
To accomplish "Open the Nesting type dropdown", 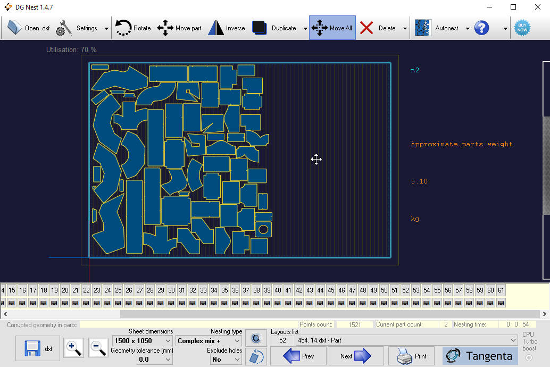I will [209, 340].
